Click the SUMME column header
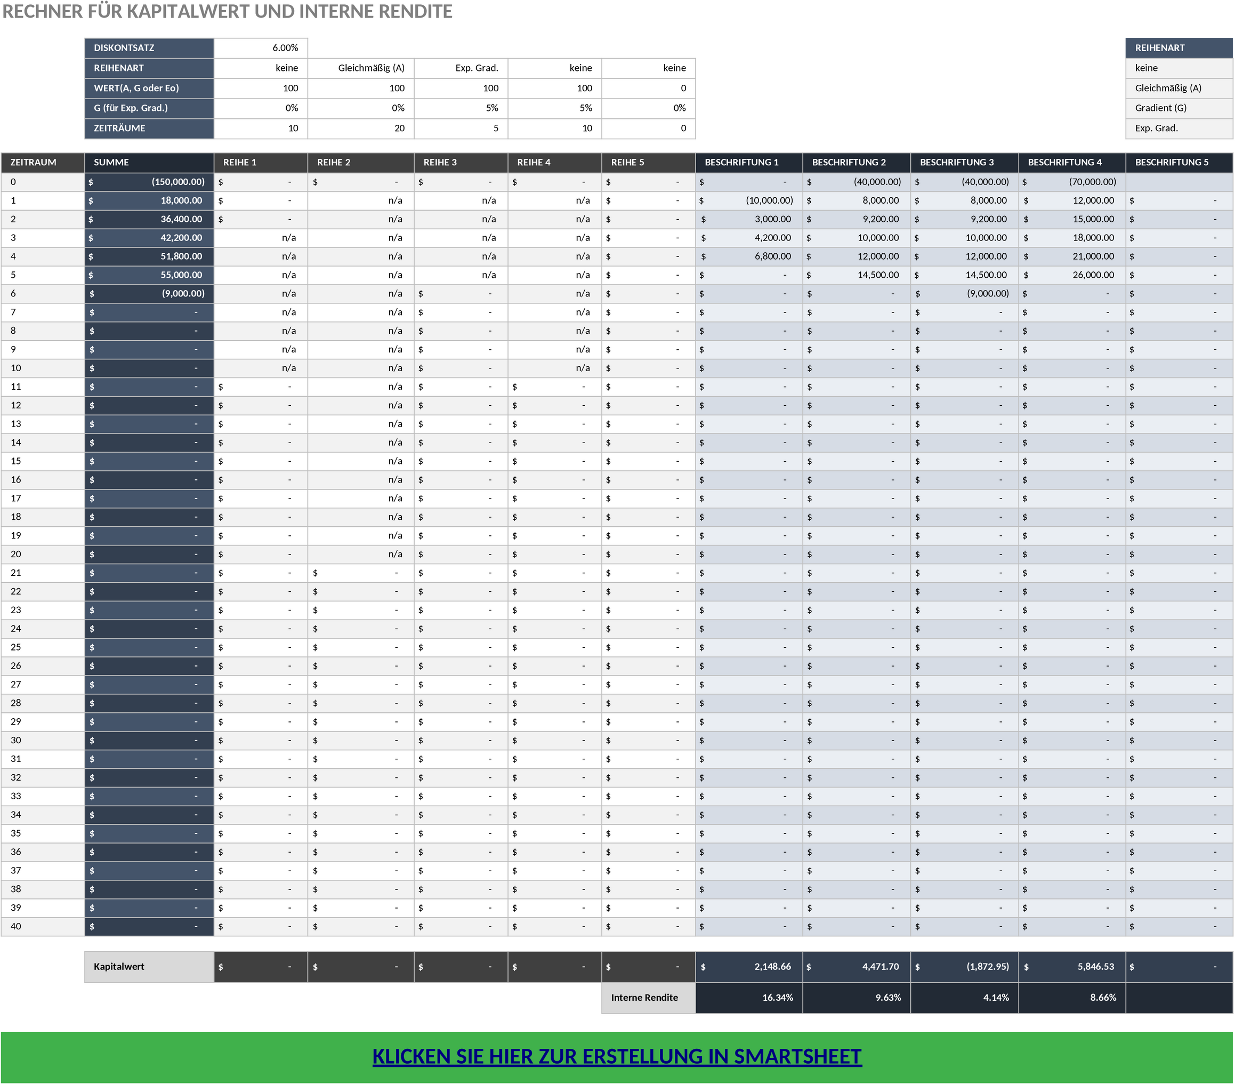Image resolution: width=1235 pixels, height=1084 pixels. point(149,163)
